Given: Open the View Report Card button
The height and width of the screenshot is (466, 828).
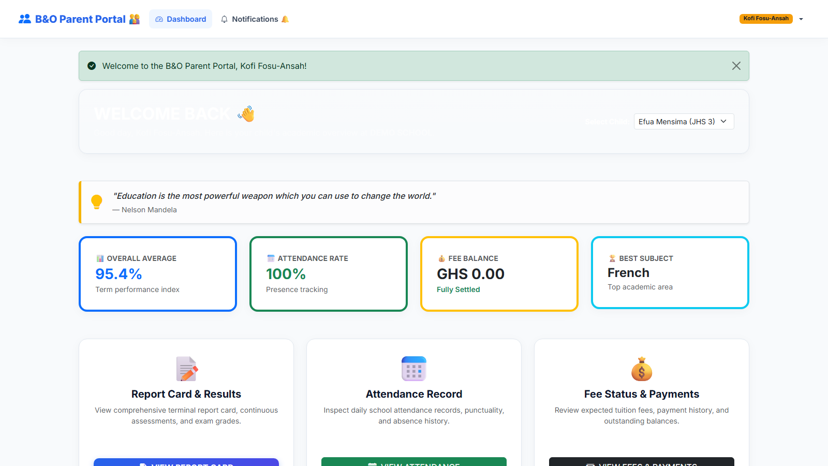Looking at the screenshot, I should (x=186, y=462).
